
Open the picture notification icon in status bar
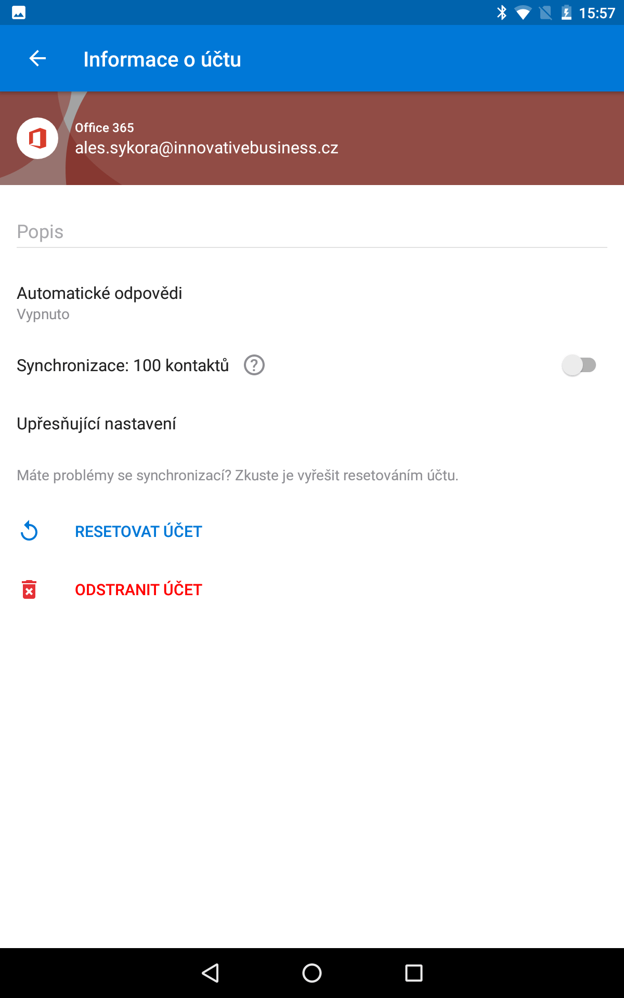[x=19, y=12]
